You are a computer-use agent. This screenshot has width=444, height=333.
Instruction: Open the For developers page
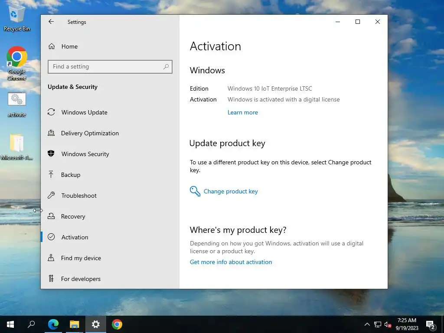pyautogui.click(x=81, y=279)
